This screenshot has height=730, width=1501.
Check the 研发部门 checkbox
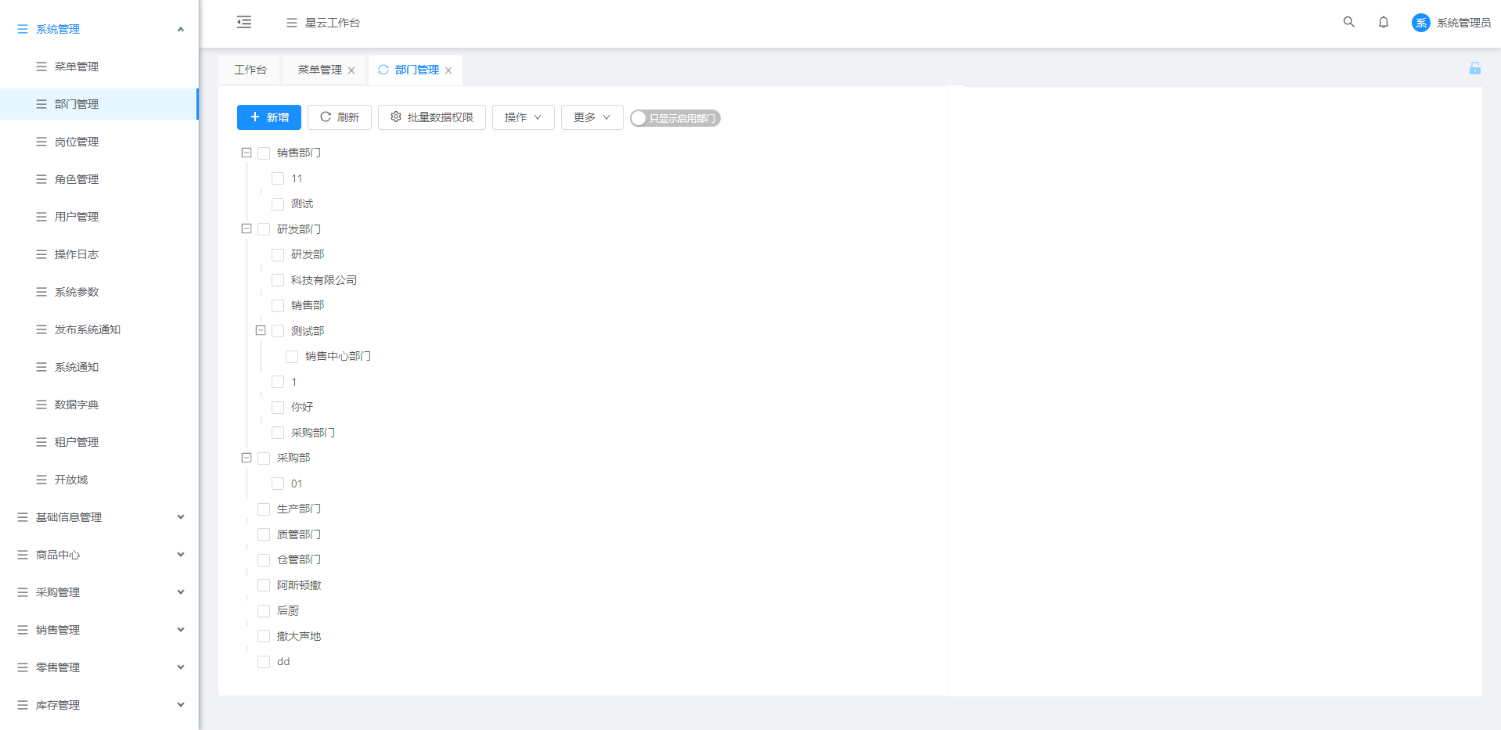[x=264, y=229]
